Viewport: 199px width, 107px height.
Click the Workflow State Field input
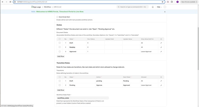point(82,98)
